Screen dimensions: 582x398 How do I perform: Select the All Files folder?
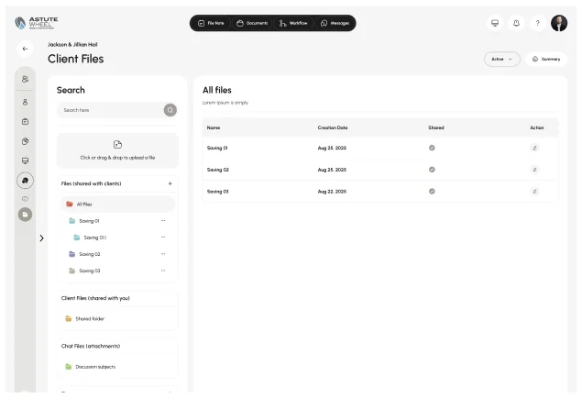click(x=117, y=205)
